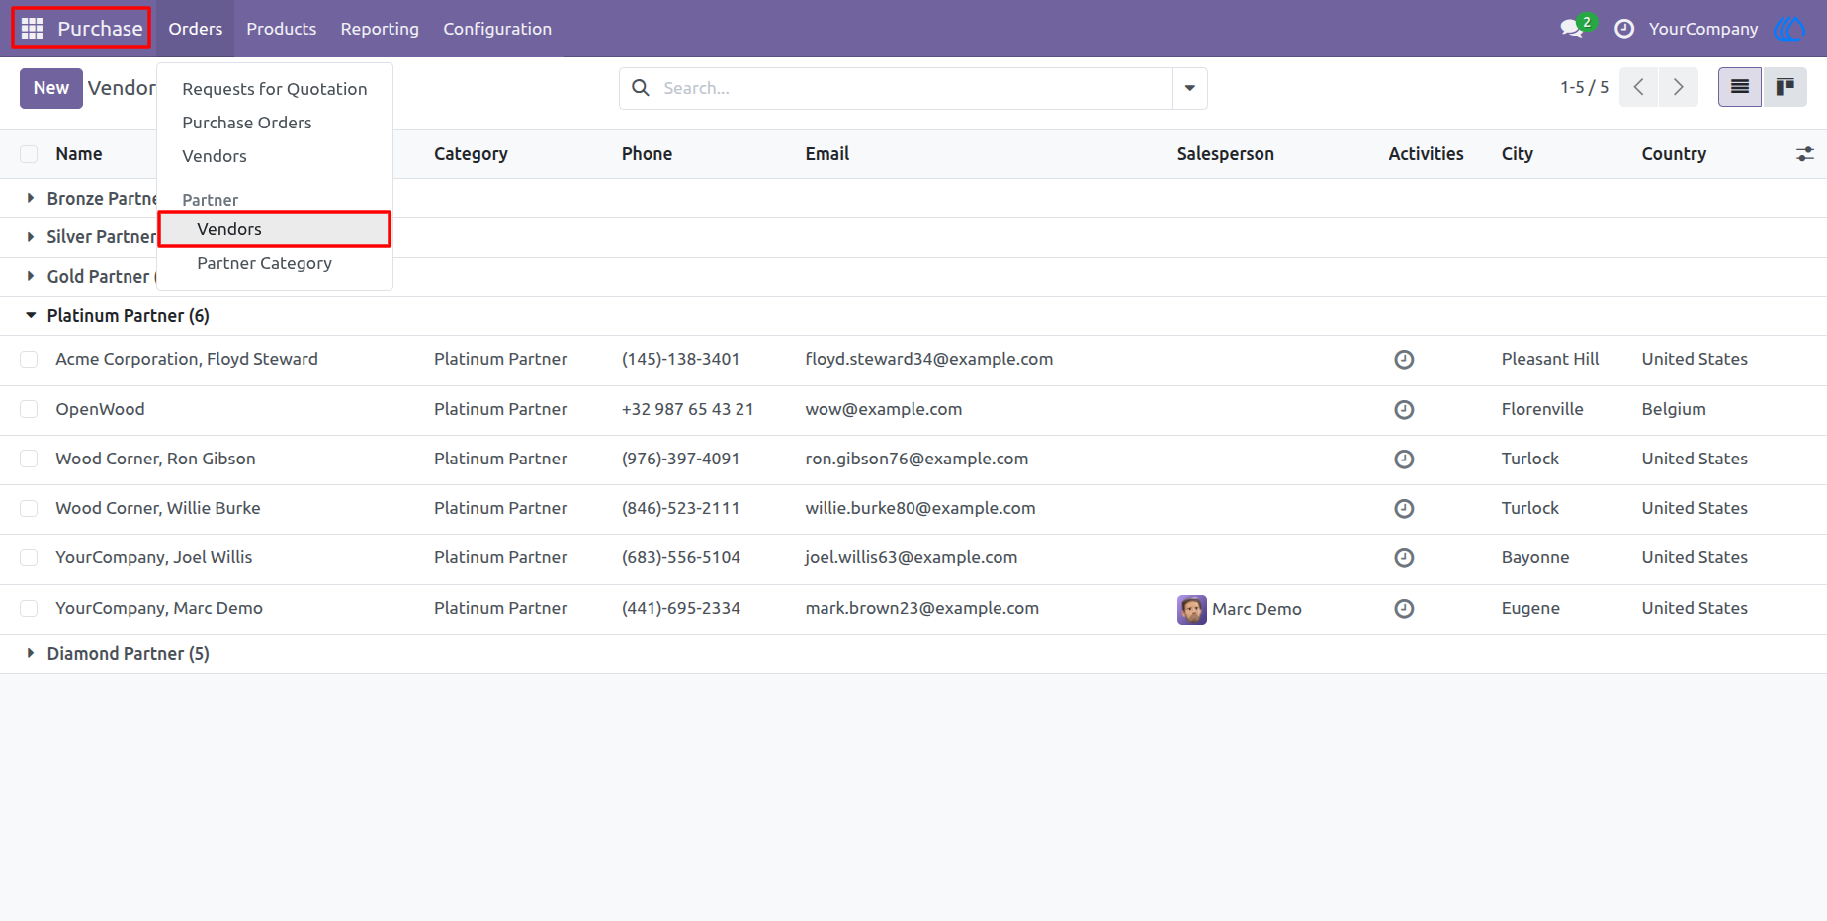1827x921 pixels.
Task: Open the Orders menu
Action: 196,29
